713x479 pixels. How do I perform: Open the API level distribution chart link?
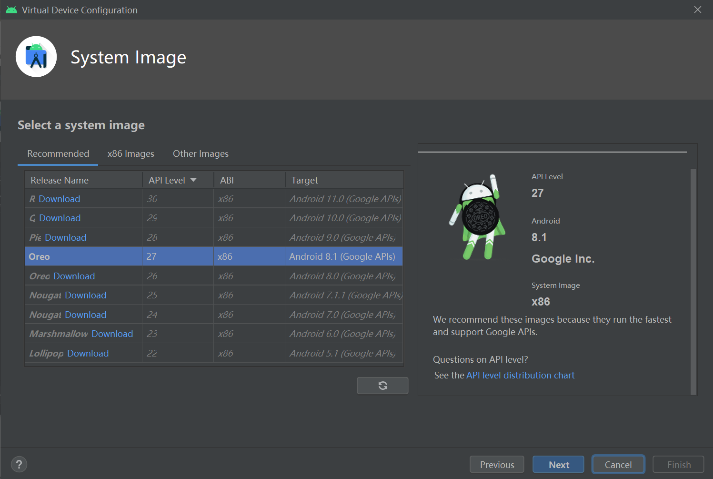(521, 375)
